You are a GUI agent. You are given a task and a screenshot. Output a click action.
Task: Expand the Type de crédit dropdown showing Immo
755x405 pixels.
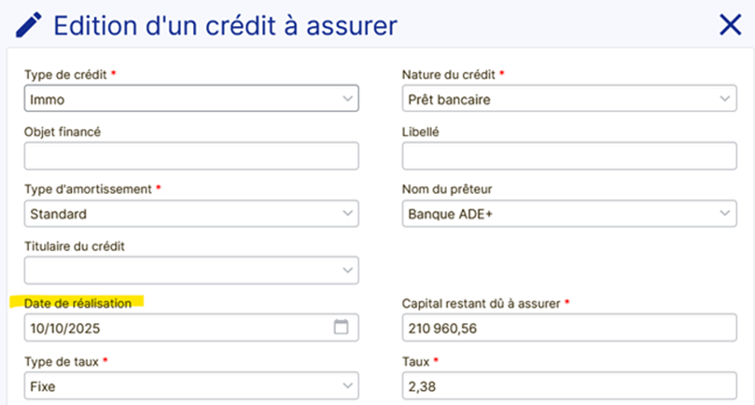[190, 97]
